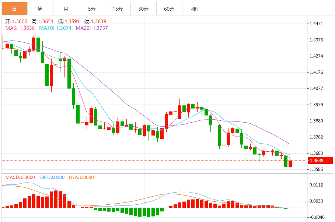
Task: Select the MA20: 1.3737 indicator label
Action: pos(92,28)
